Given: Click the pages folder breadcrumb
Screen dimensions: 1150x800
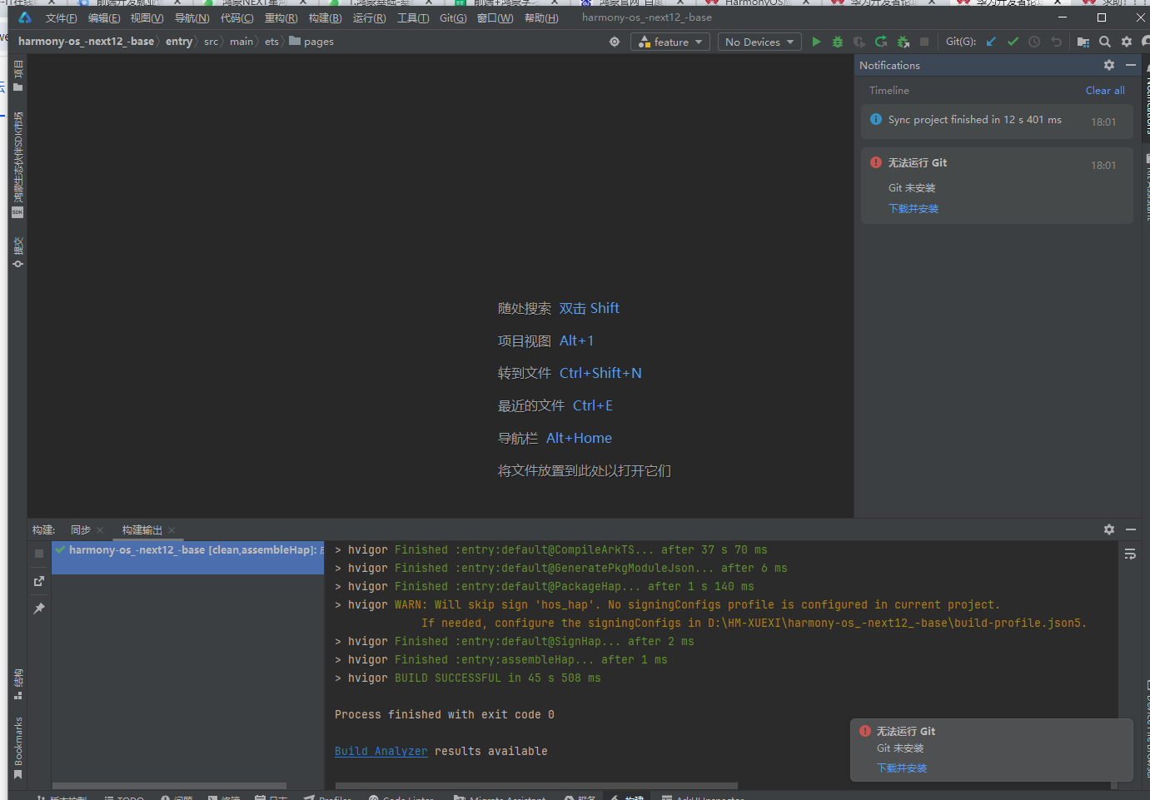Looking at the screenshot, I should click(x=311, y=42).
